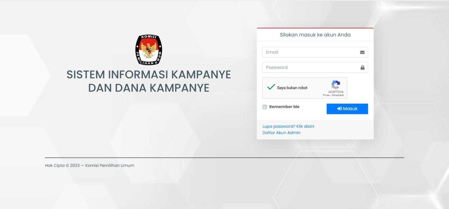This screenshot has width=449, height=209.
Task: Click the sign-in arrow icon beside Masuk
Action: coord(339,109)
